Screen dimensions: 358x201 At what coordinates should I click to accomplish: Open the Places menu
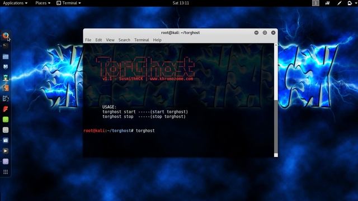43,3
